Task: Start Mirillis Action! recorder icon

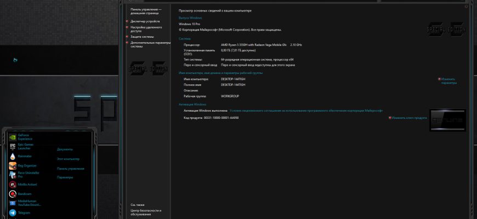Action: [13, 185]
